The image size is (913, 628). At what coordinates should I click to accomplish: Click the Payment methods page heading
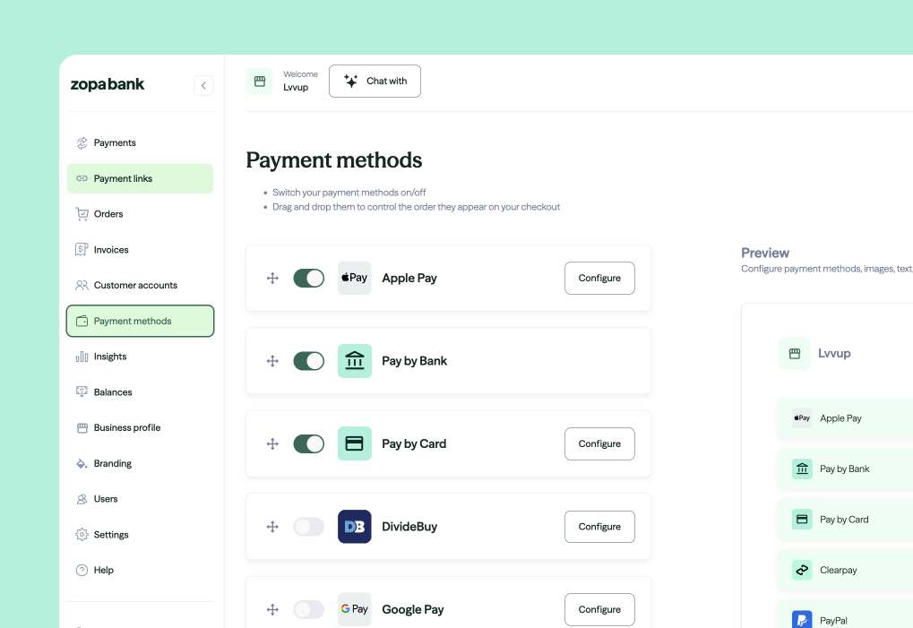(333, 160)
